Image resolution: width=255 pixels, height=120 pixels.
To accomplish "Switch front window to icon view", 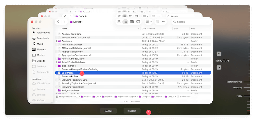I will pyautogui.click(x=119, y=22).
